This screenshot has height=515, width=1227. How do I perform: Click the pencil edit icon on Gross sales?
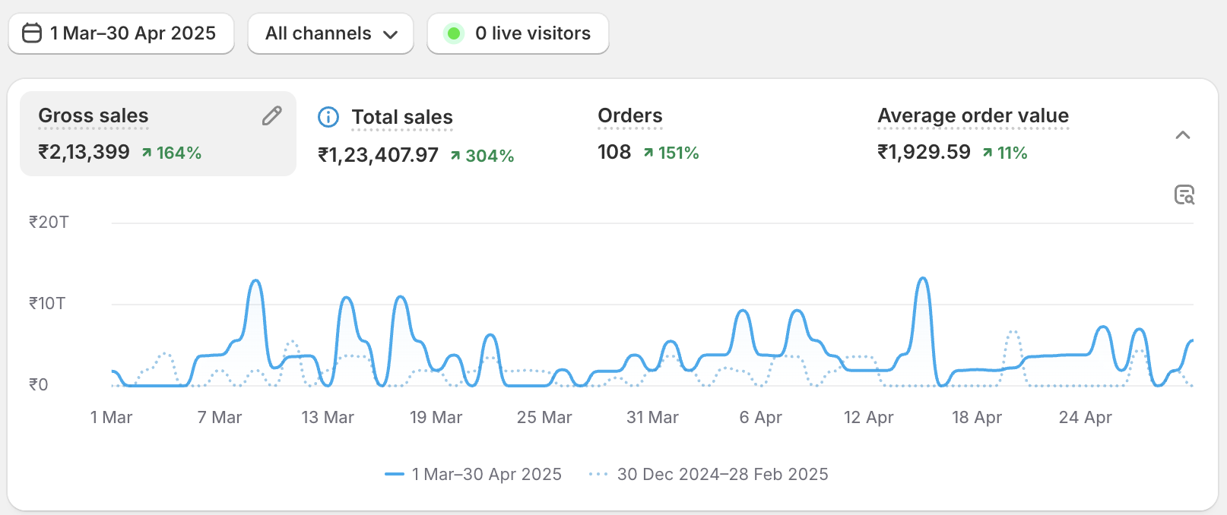(x=271, y=115)
